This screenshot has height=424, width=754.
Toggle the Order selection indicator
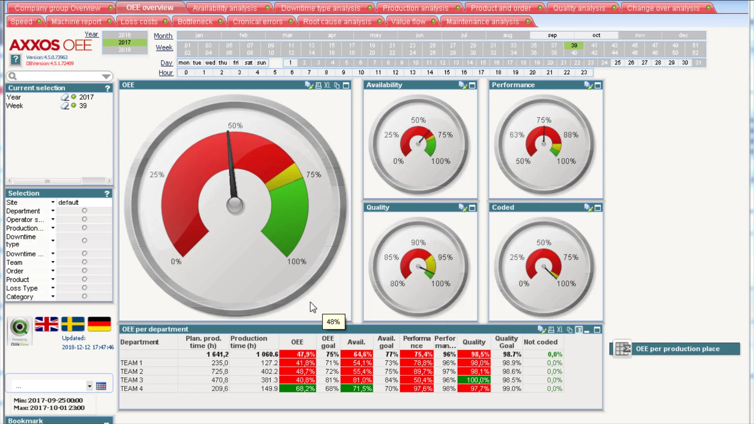point(84,271)
